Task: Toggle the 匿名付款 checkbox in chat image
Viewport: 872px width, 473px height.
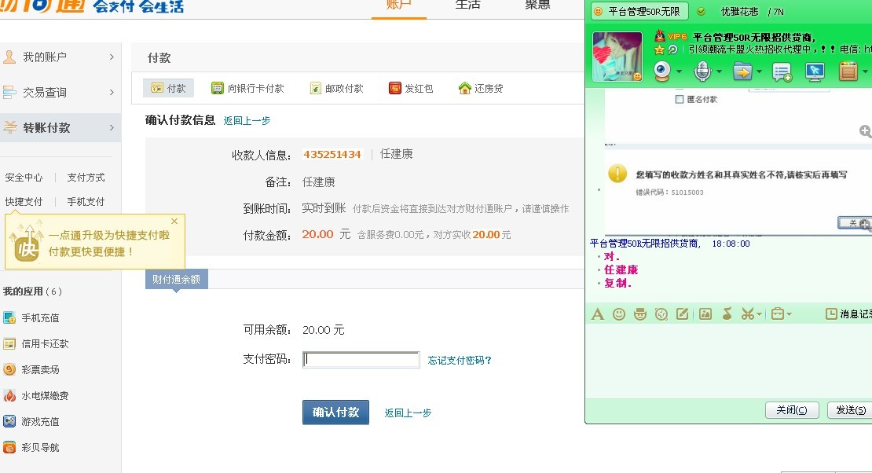Action: pos(679,99)
